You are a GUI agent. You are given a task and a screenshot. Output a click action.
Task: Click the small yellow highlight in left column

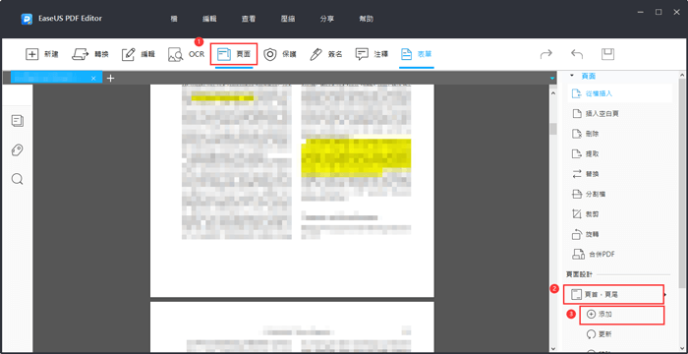pos(222,98)
